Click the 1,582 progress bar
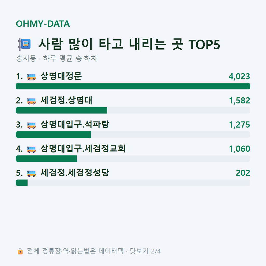 coord(133,110)
